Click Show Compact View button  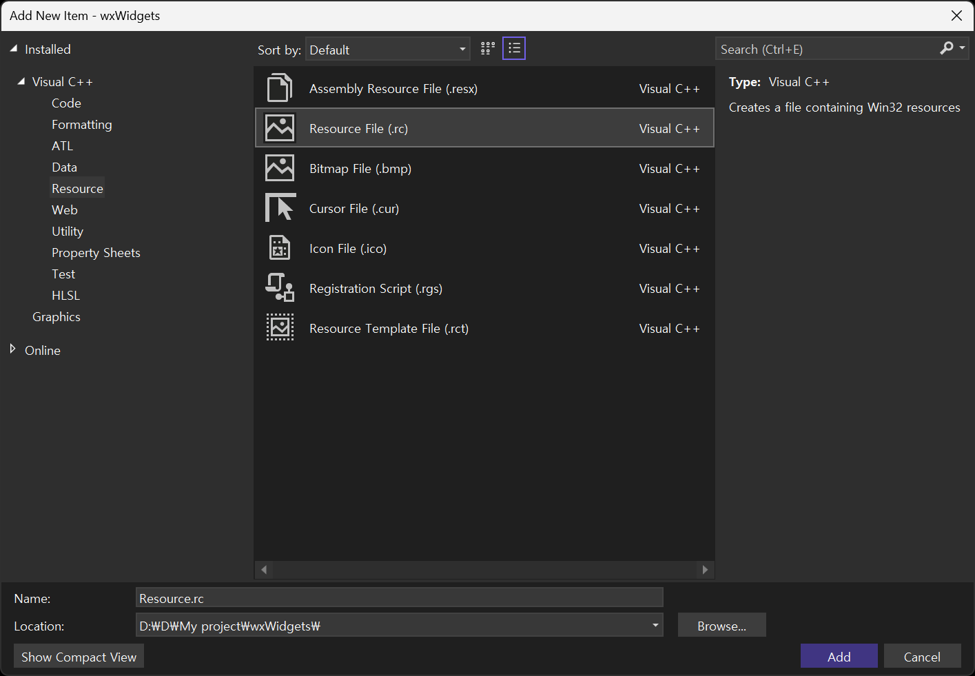point(79,656)
